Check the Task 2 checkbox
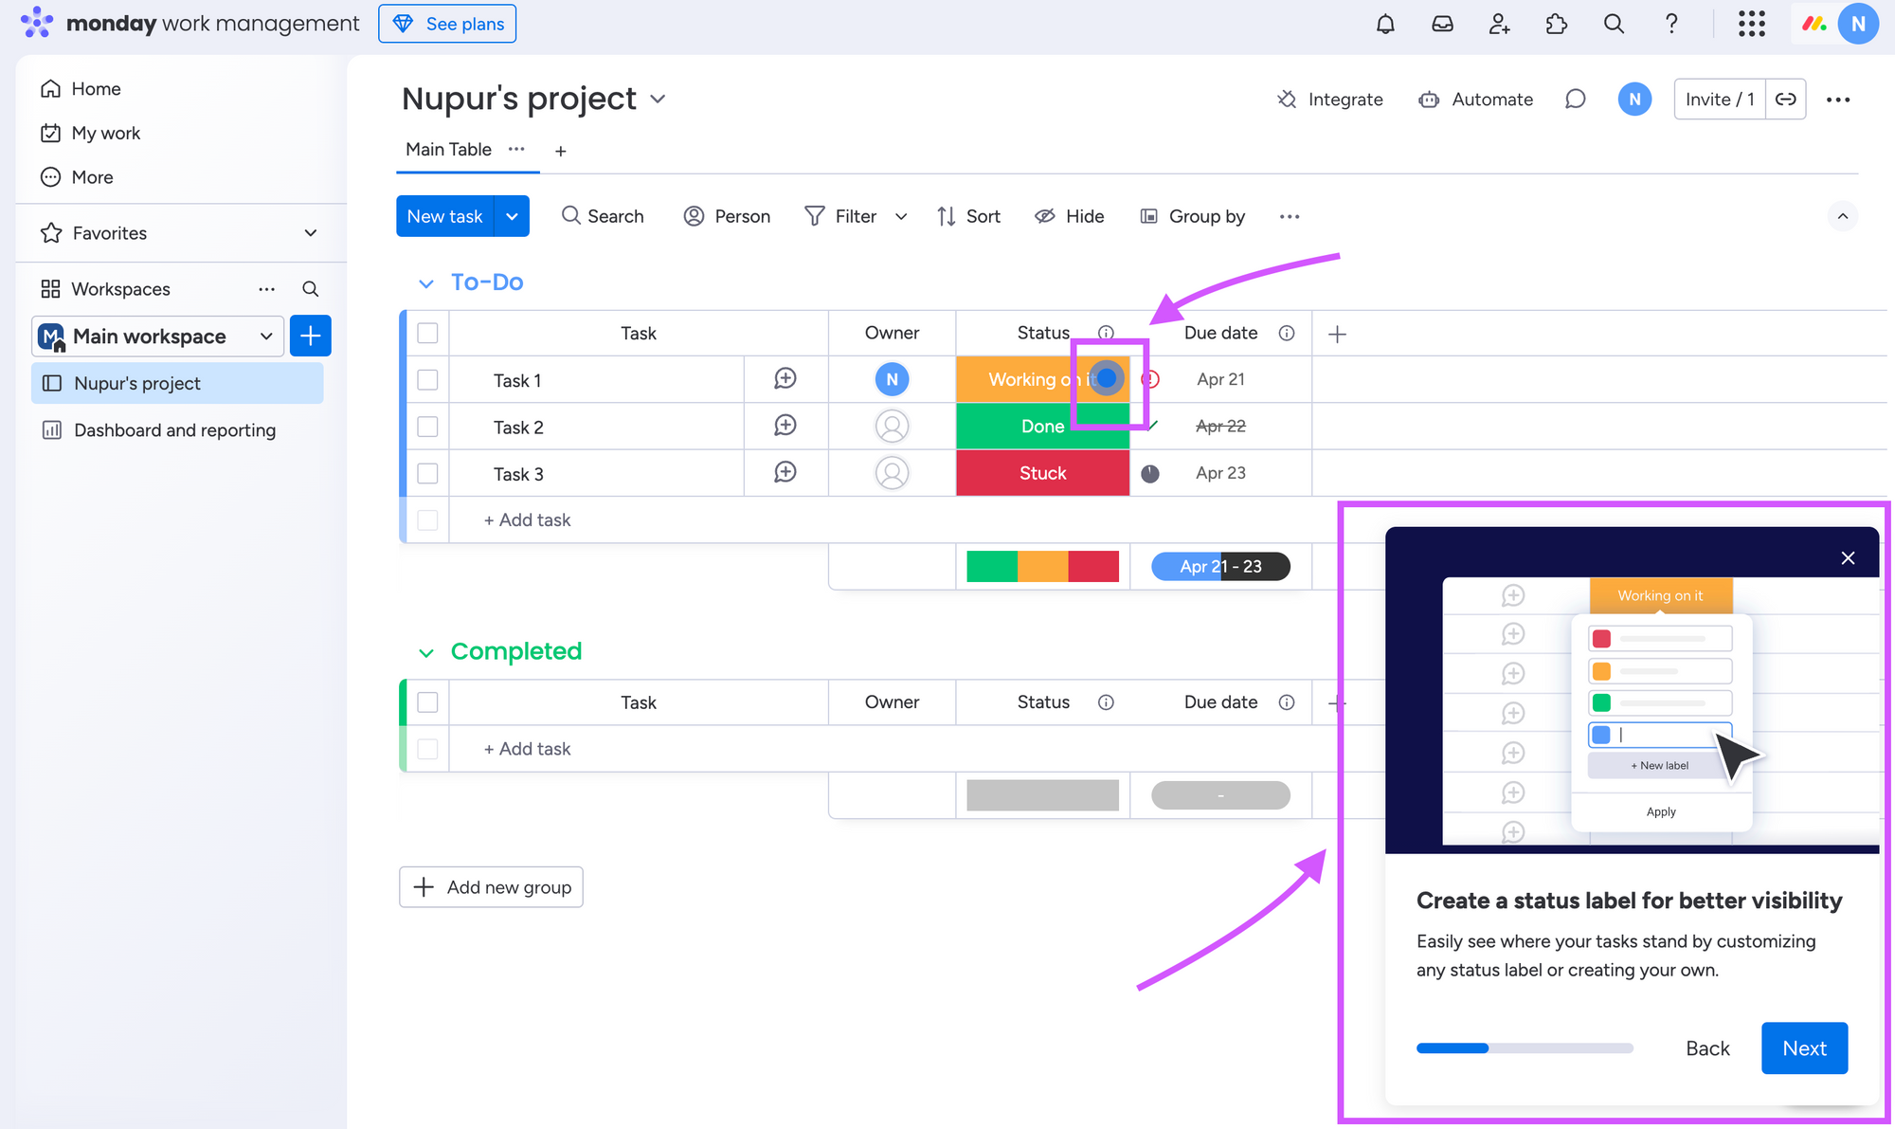 (x=427, y=427)
